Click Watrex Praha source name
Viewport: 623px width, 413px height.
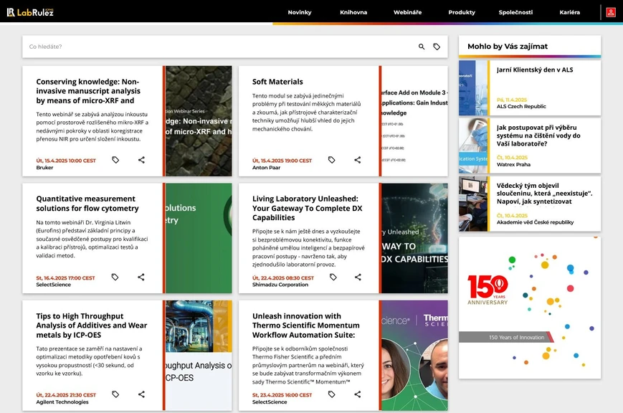[x=513, y=165]
